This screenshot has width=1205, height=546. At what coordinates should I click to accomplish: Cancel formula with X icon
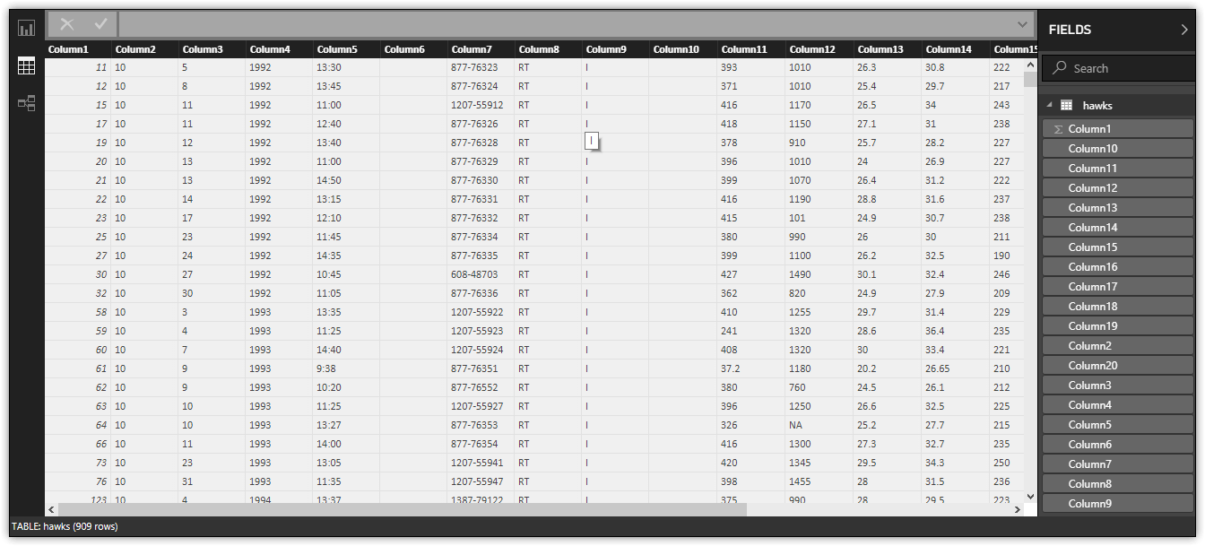(67, 24)
